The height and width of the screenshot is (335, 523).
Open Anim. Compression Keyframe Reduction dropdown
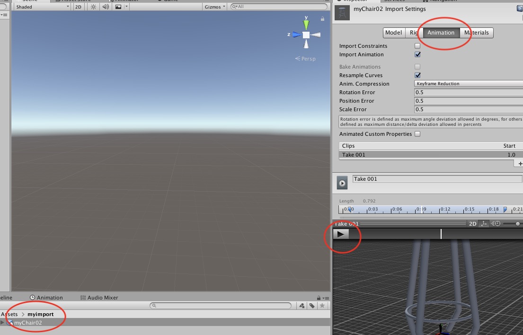(468, 84)
